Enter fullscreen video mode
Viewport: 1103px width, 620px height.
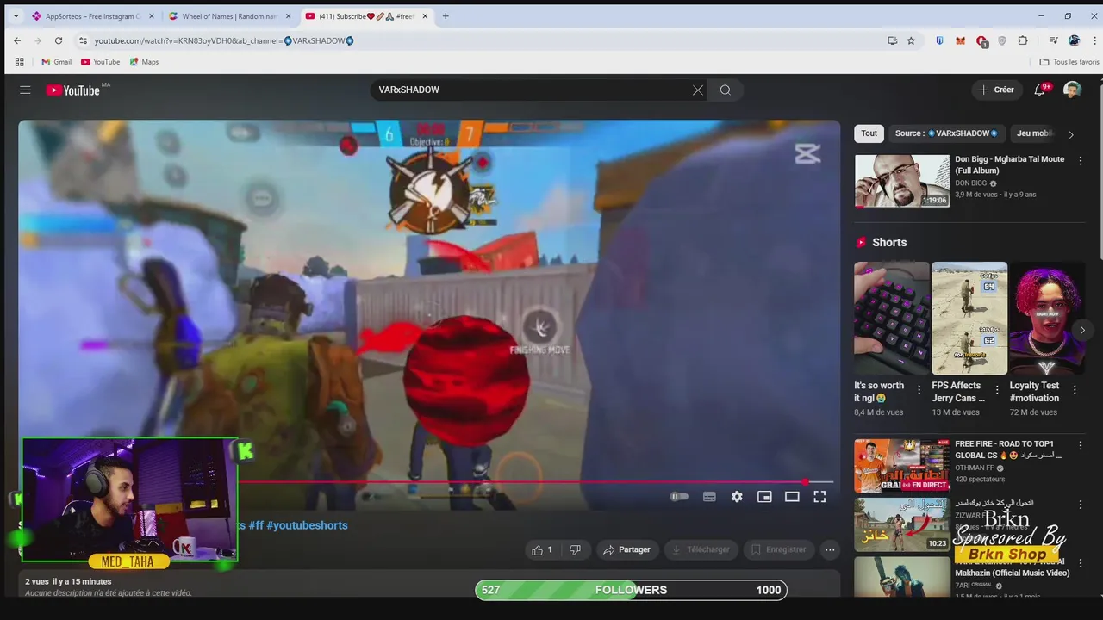point(819,497)
